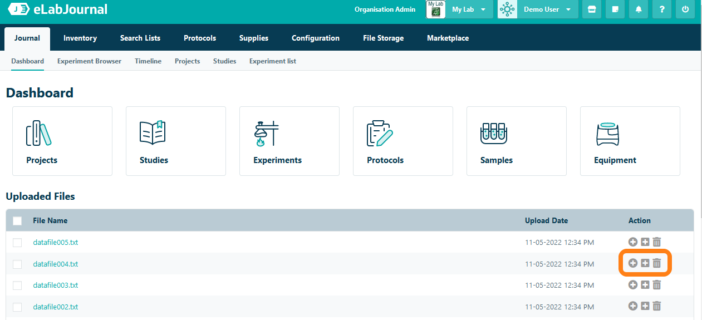Click the circular plus icon for datafile004.txt

click(x=633, y=263)
